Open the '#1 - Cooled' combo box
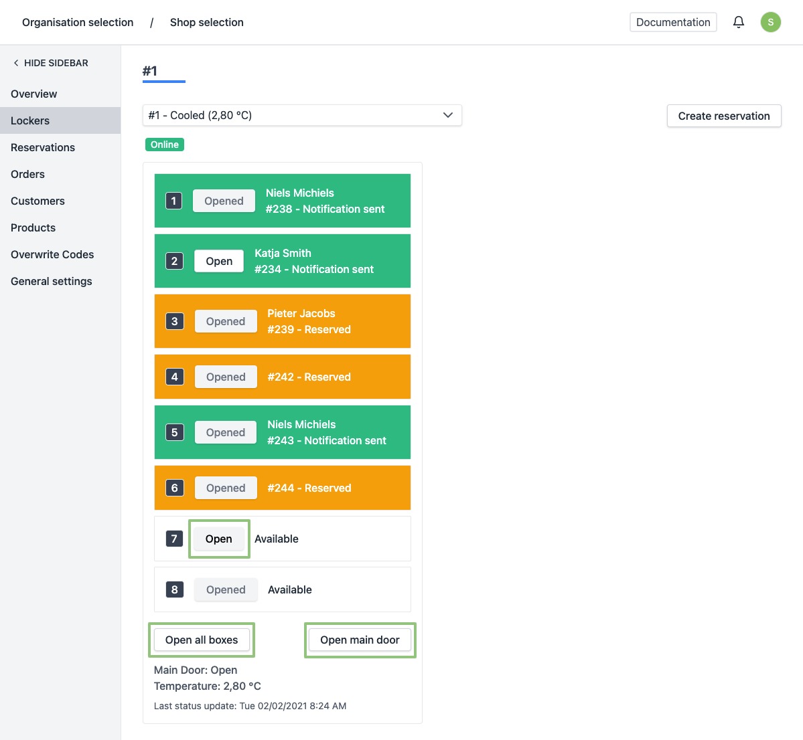 [x=295, y=115]
